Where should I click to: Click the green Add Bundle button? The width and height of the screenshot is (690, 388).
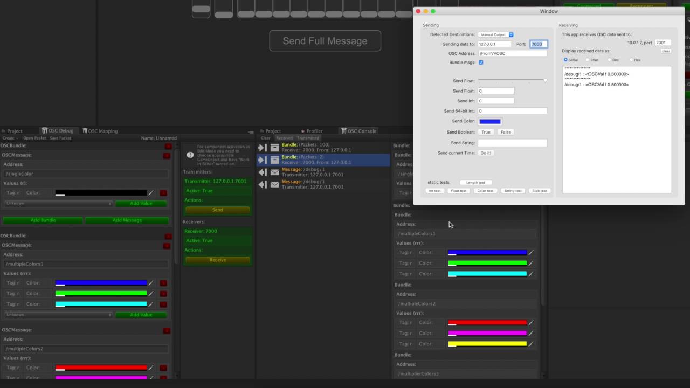[43, 220]
